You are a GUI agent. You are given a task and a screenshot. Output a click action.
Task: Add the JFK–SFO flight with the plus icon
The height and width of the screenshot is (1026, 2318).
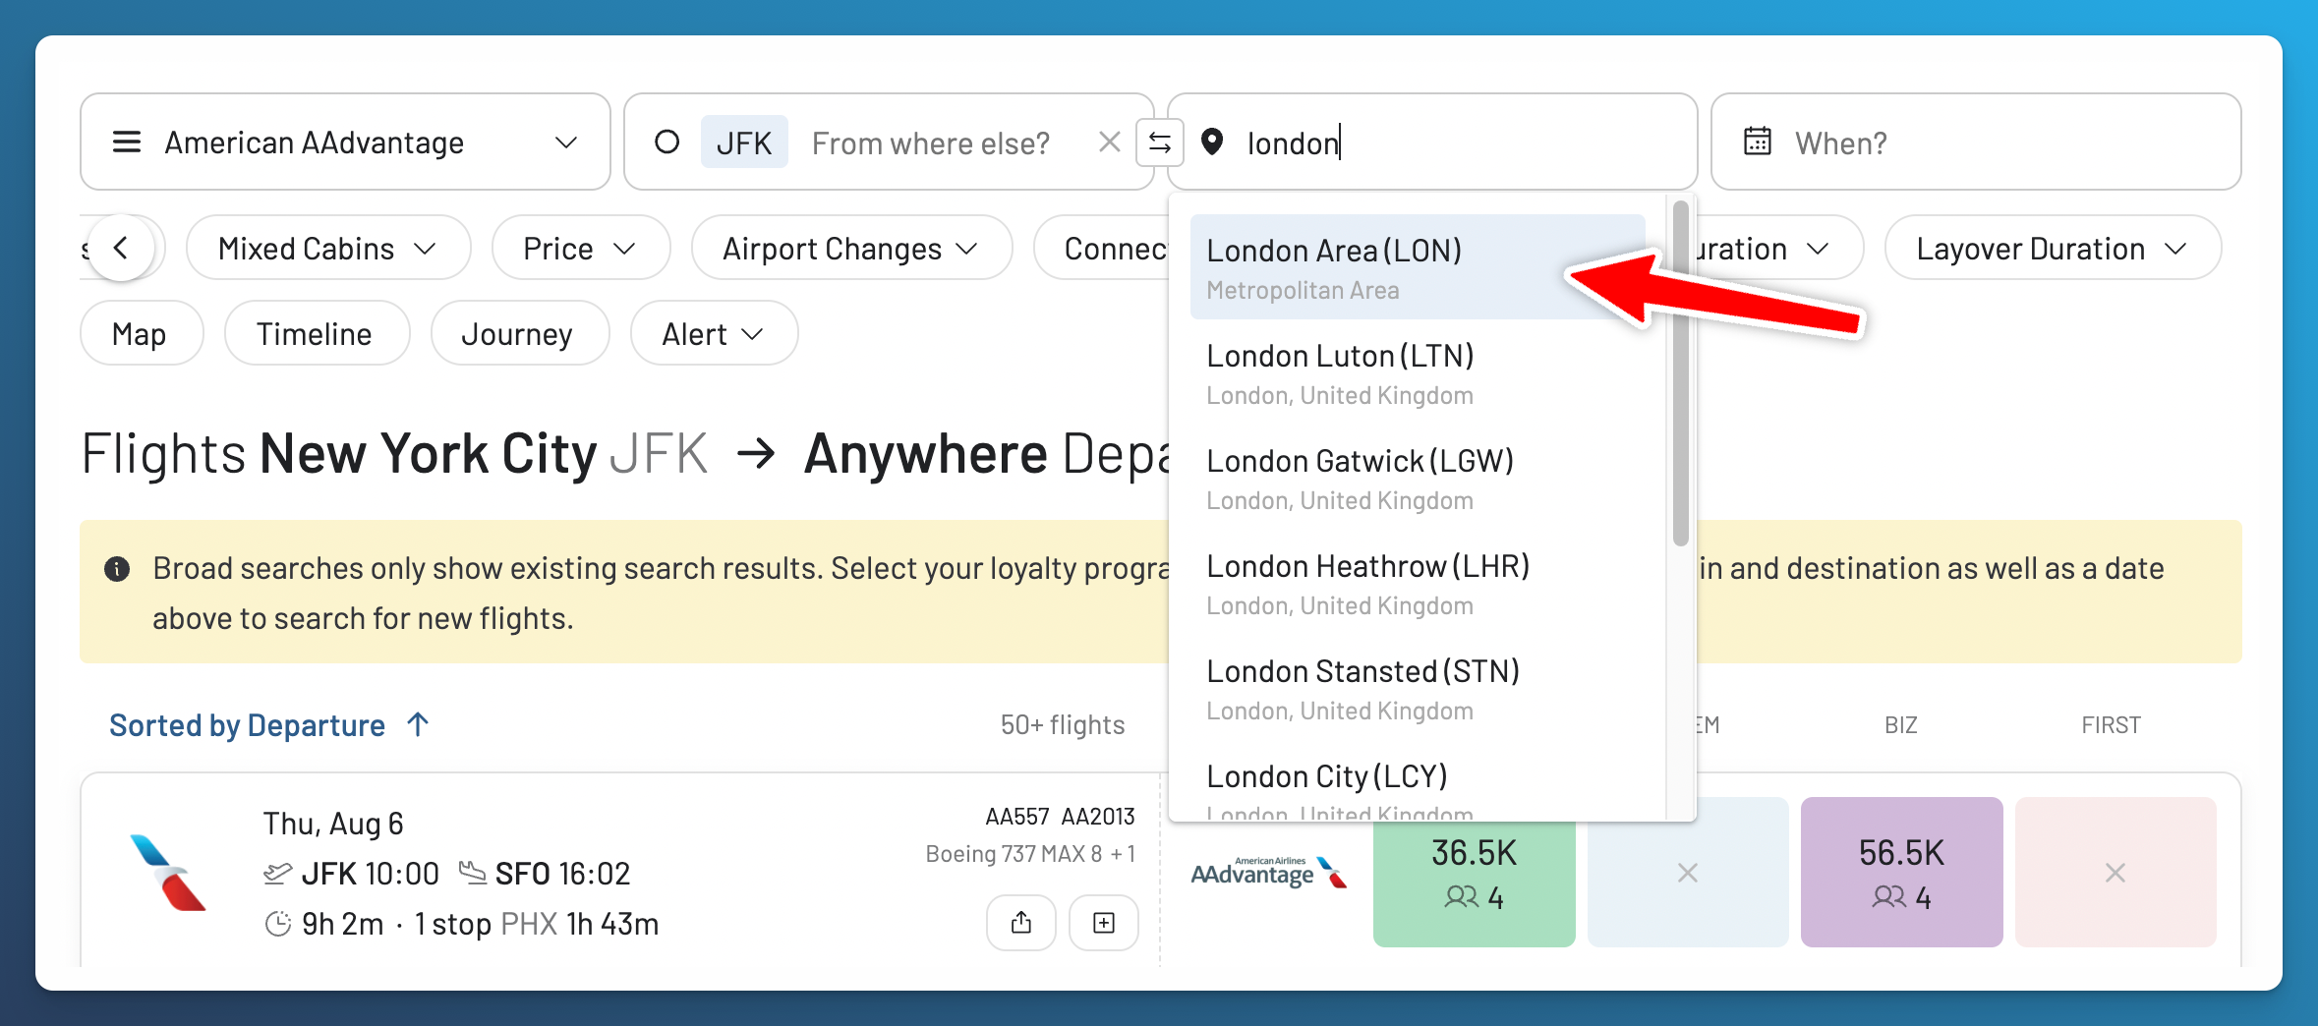(x=1104, y=923)
